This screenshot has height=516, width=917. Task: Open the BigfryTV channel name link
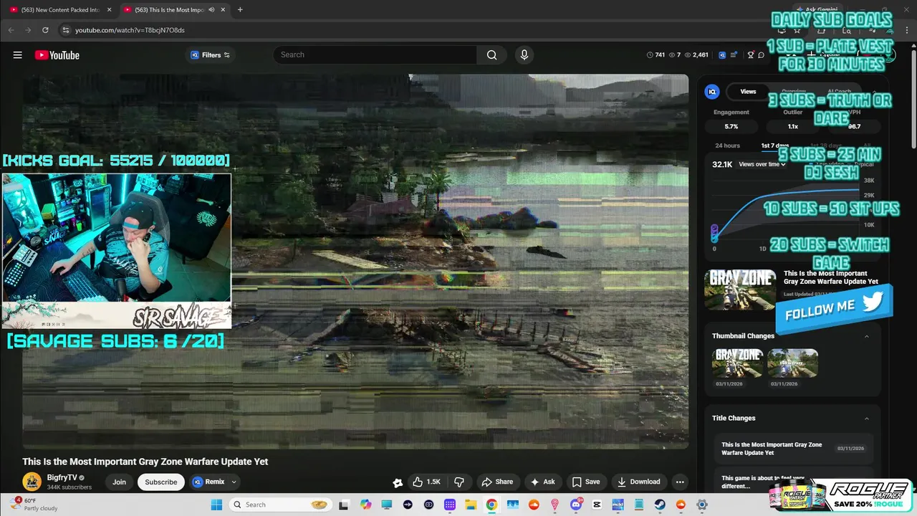pos(62,477)
